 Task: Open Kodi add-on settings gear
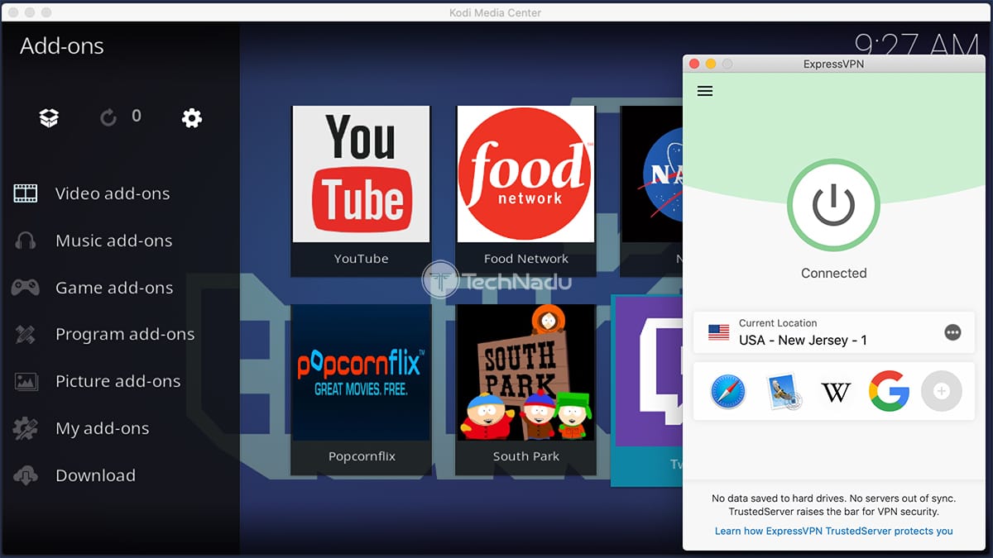[192, 118]
